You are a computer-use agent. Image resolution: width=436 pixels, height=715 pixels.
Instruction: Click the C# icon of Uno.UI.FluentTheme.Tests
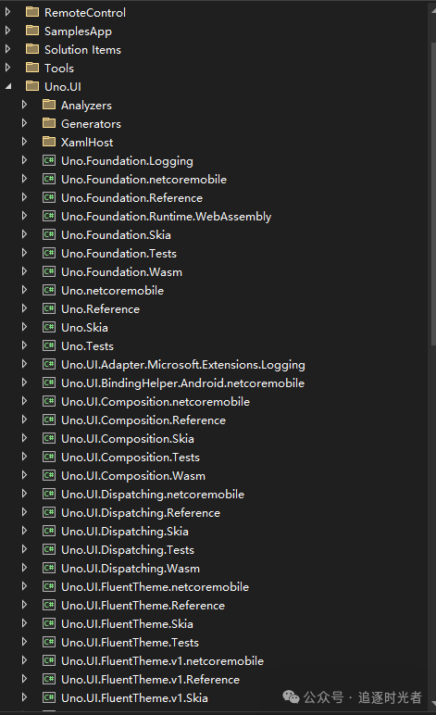(x=49, y=642)
